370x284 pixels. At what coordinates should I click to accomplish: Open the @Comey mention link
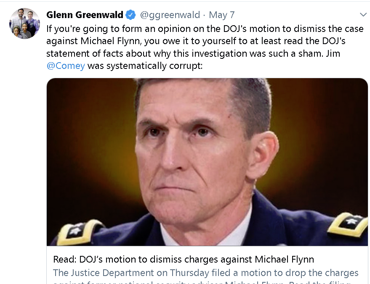(x=66, y=66)
